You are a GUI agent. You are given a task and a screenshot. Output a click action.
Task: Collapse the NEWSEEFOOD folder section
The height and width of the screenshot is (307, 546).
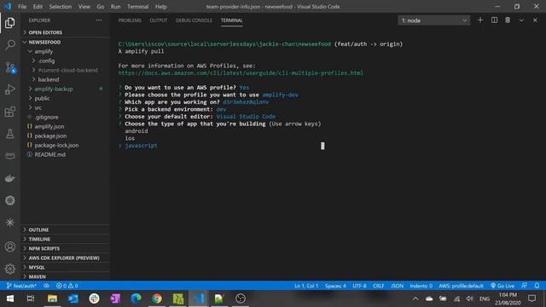click(x=66, y=42)
